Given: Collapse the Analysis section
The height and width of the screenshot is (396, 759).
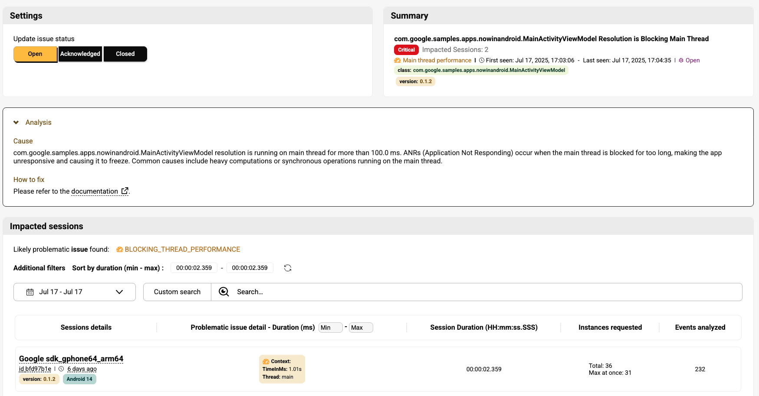Looking at the screenshot, I should [16, 123].
